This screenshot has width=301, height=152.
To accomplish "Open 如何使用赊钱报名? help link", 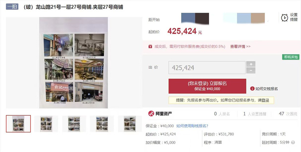I will (192, 126).
